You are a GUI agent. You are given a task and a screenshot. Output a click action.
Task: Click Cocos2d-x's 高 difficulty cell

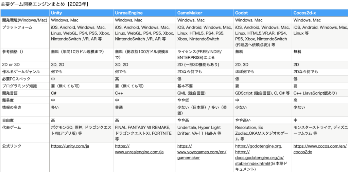(x=320, y=100)
